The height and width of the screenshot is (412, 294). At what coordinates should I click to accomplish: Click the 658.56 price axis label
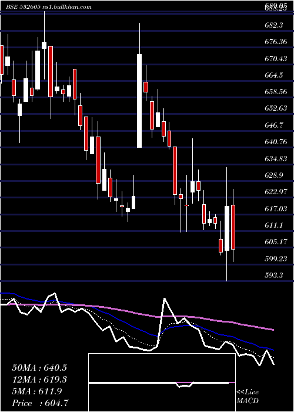[x=276, y=92]
